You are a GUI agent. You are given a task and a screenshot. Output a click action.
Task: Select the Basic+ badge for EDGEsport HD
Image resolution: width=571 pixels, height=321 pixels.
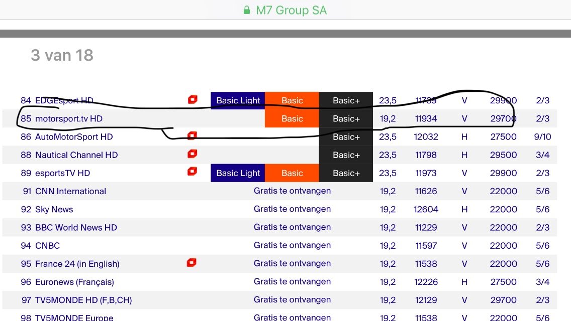point(346,100)
